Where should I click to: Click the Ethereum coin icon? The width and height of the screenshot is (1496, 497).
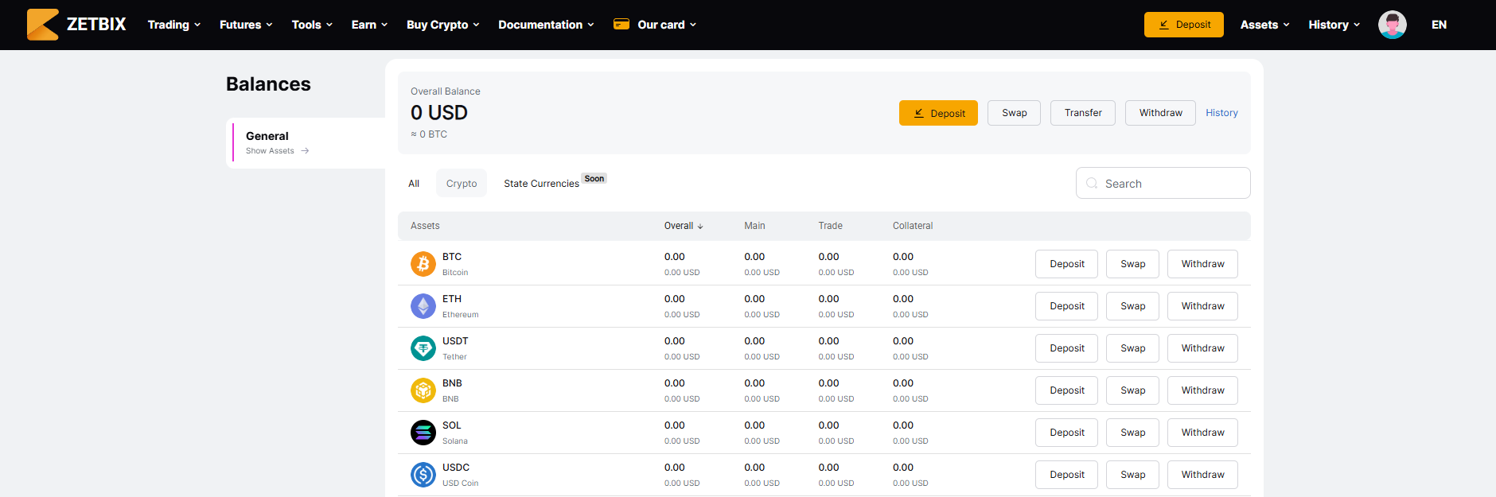423,306
